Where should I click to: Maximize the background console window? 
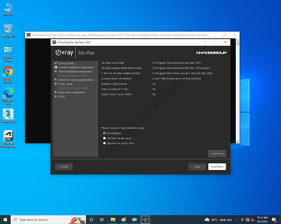[224, 35]
